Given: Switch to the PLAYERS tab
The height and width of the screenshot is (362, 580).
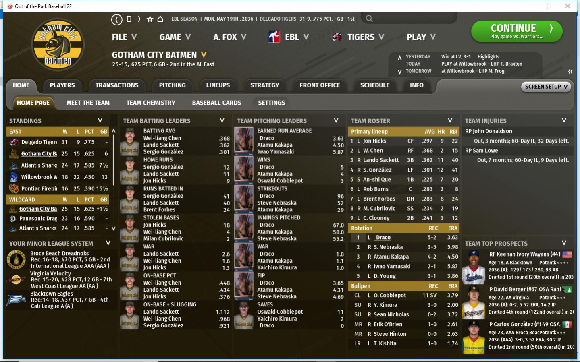Looking at the screenshot, I should 62,85.
